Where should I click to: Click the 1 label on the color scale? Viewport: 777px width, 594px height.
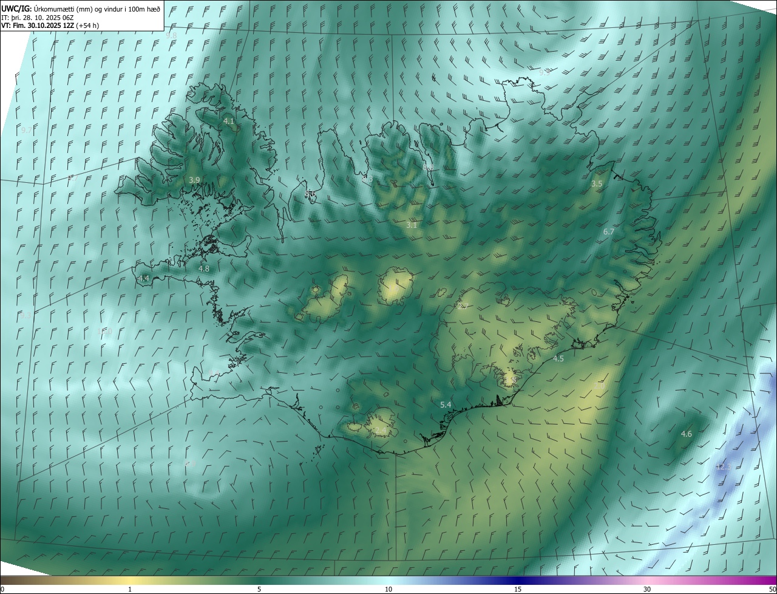pos(130,589)
